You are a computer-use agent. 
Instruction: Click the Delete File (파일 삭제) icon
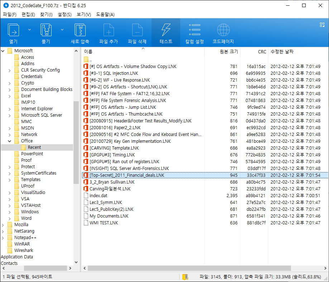click(x=137, y=30)
